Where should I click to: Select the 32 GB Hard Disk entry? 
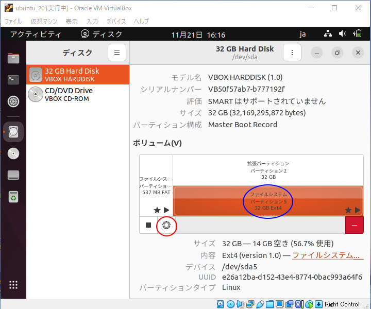(x=78, y=75)
